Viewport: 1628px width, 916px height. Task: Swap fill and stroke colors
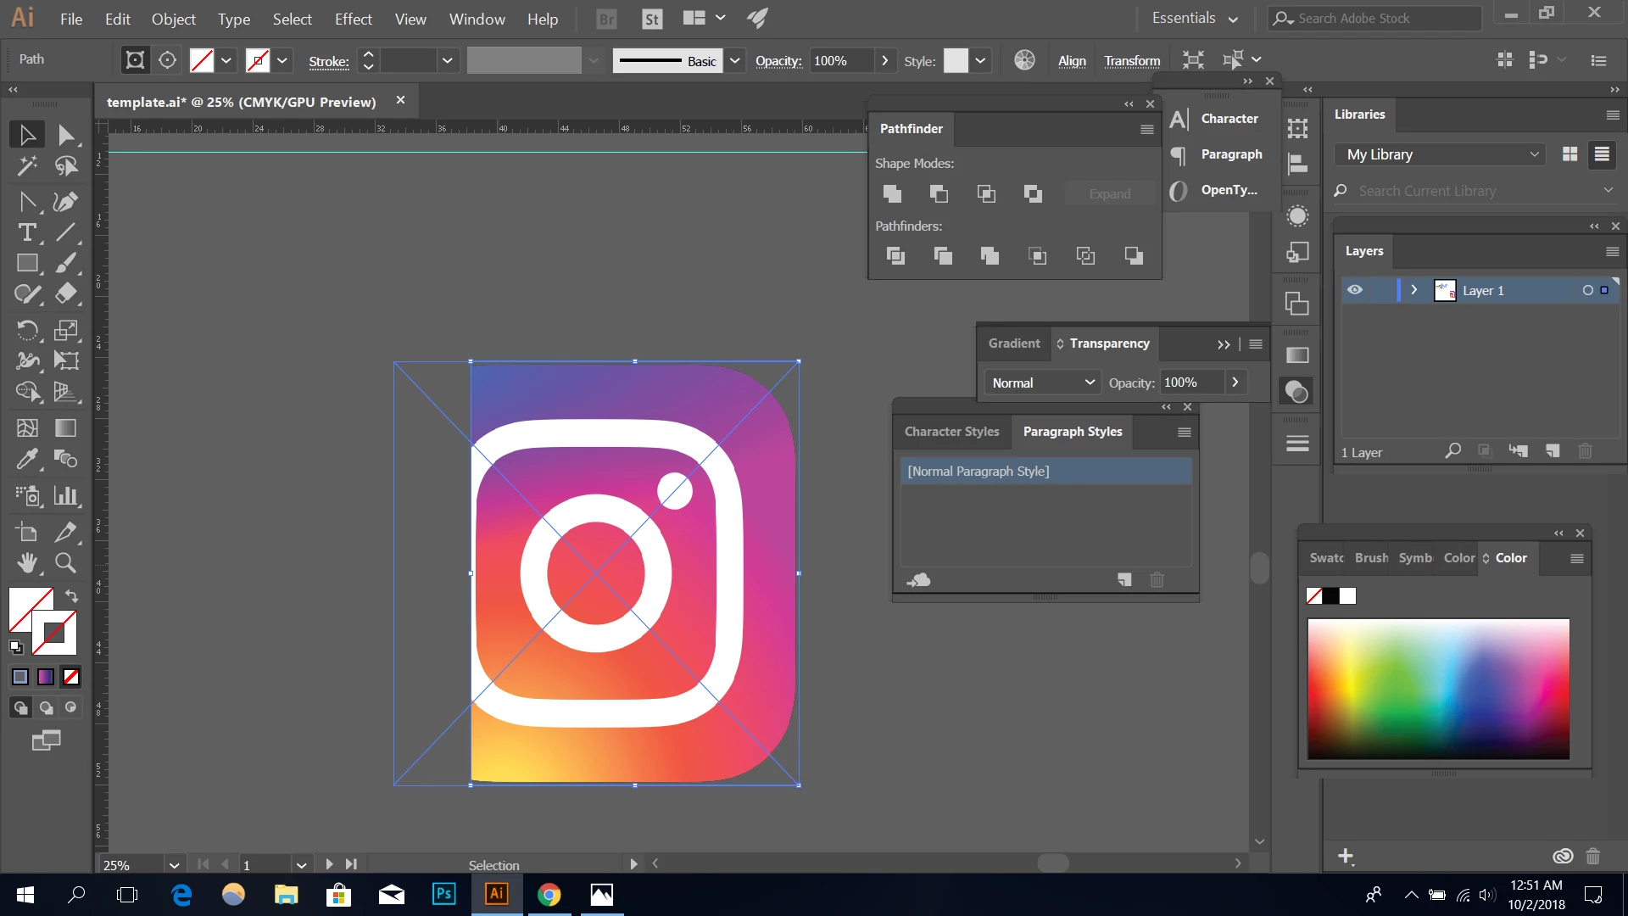coord(72,595)
